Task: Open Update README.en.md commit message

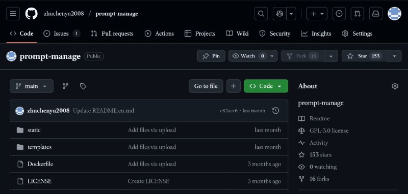Action: point(104,111)
